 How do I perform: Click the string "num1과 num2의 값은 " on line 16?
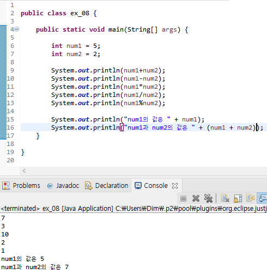coord(159,127)
